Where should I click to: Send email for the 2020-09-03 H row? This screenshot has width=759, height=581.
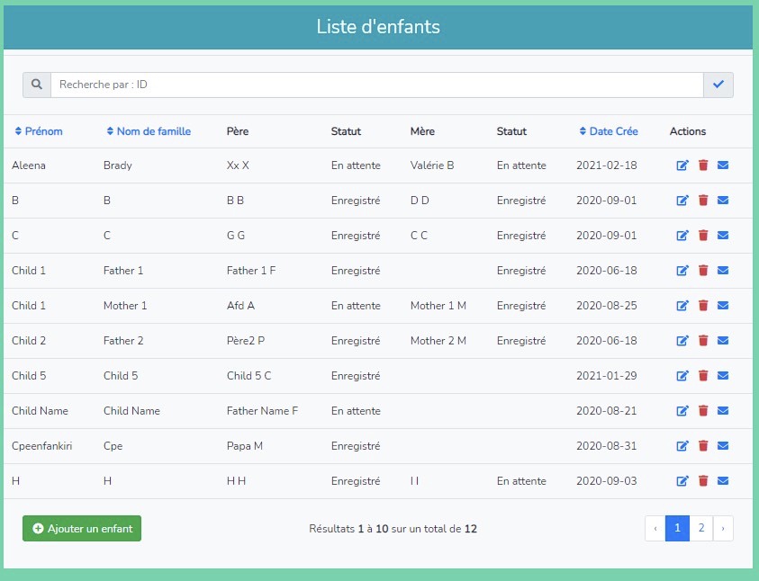click(x=723, y=481)
